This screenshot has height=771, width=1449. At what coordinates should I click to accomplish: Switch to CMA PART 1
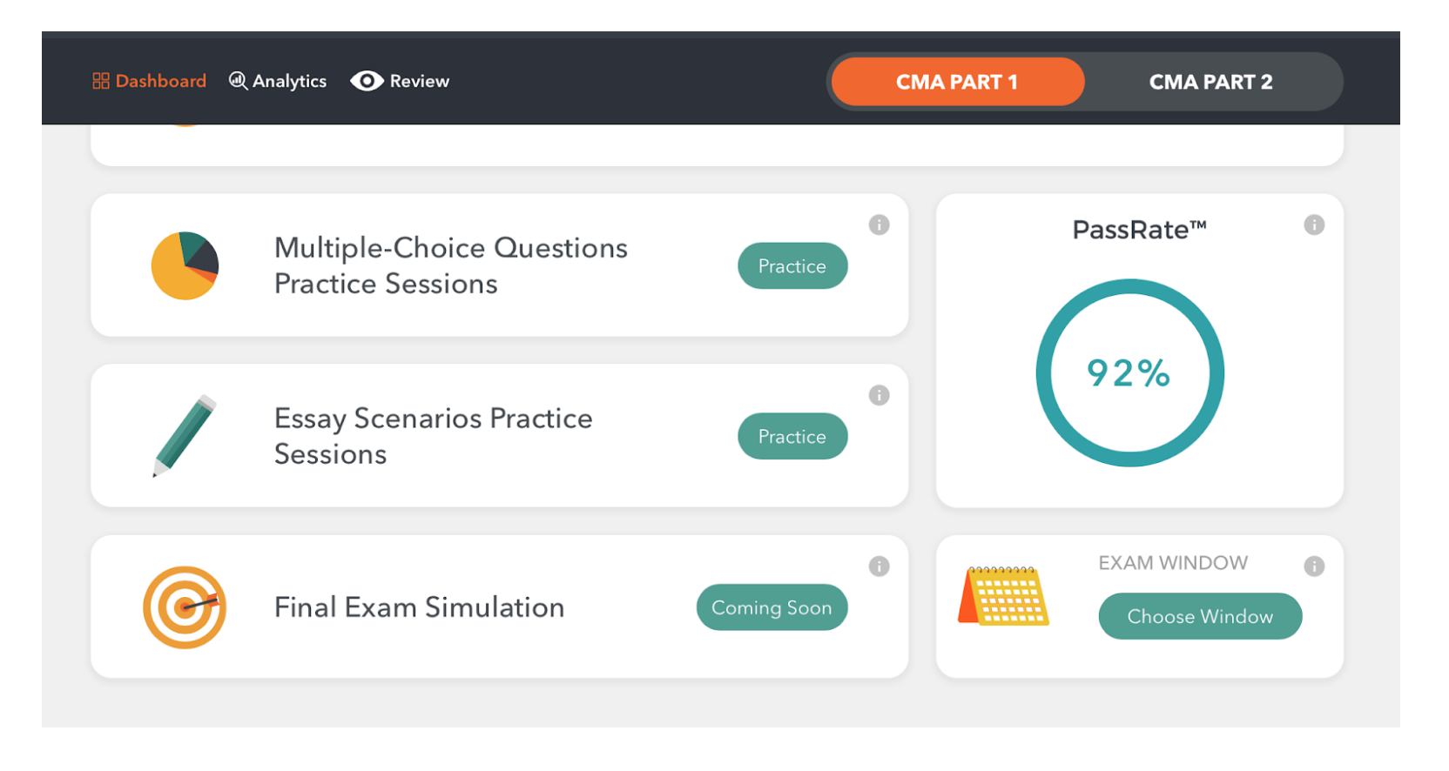tap(957, 82)
